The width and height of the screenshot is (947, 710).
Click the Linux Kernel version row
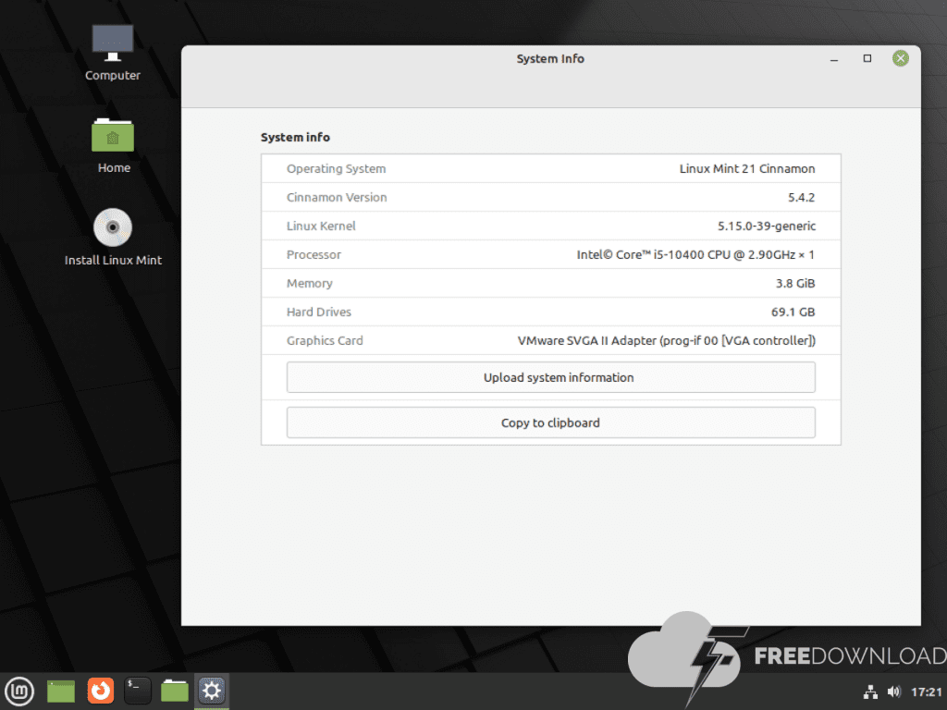click(550, 226)
